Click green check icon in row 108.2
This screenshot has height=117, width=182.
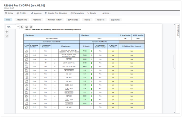92,96
